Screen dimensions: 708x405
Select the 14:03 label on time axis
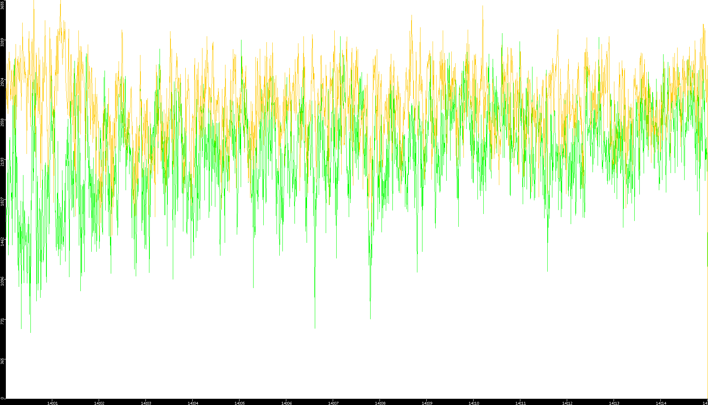click(x=146, y=403)
